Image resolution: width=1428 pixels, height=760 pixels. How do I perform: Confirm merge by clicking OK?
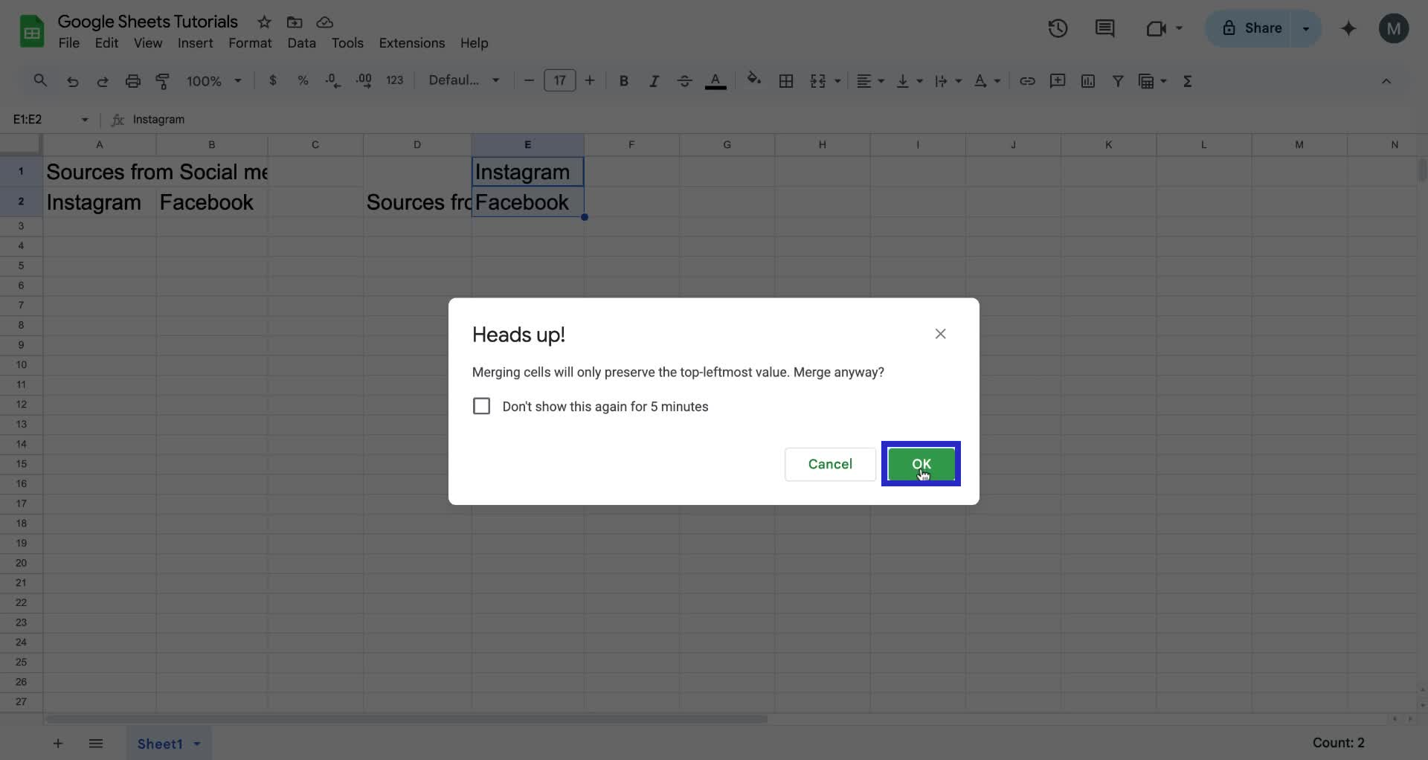coord(921,463)
